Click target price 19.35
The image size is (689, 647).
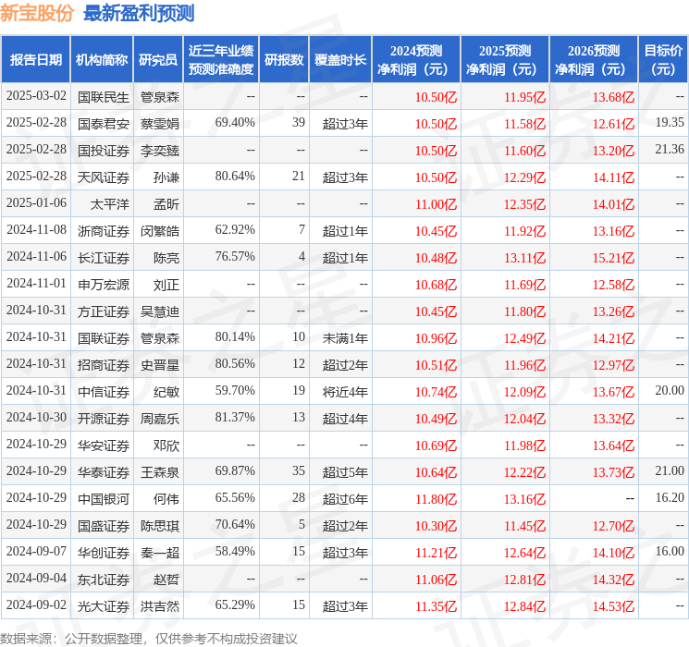pos(670,123)
